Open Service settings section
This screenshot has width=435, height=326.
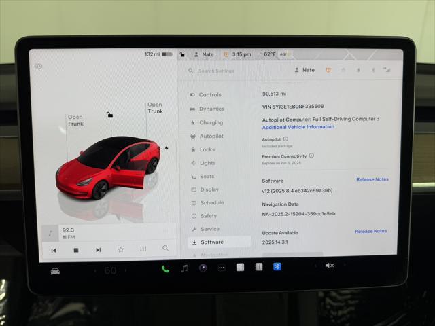pos(205,229)
